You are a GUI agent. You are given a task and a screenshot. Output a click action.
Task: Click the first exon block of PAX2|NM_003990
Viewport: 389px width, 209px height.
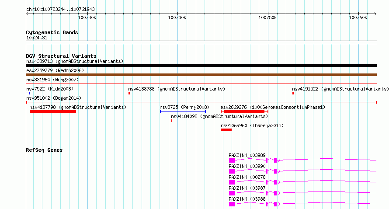pos(232,171)
